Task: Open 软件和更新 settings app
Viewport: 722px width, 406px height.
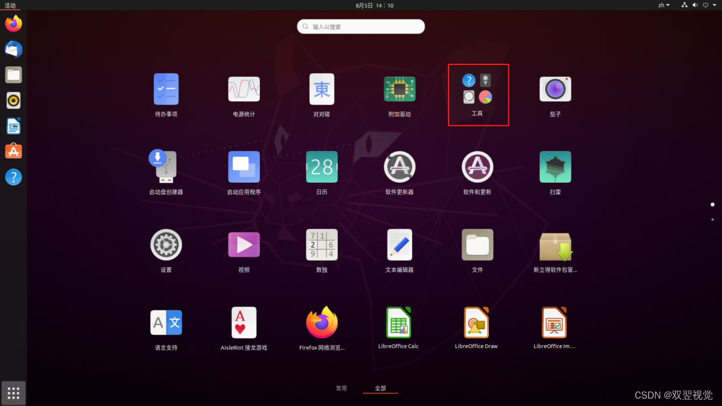Action: coord(478,167)
